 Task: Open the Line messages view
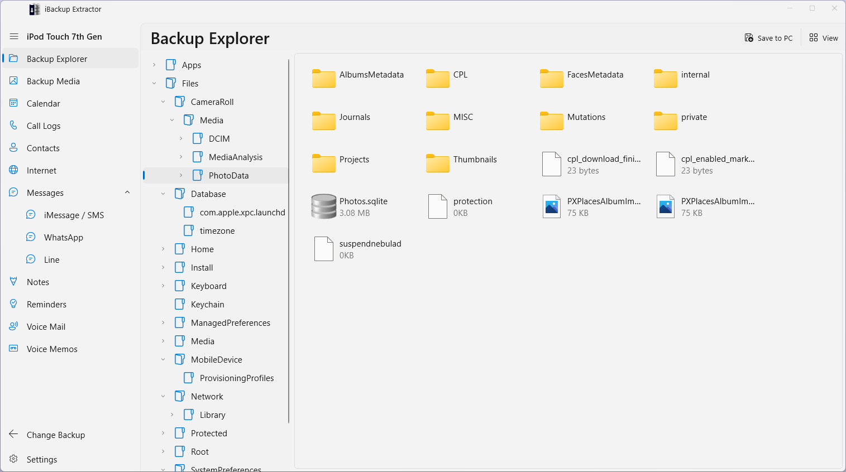point(51,259)
